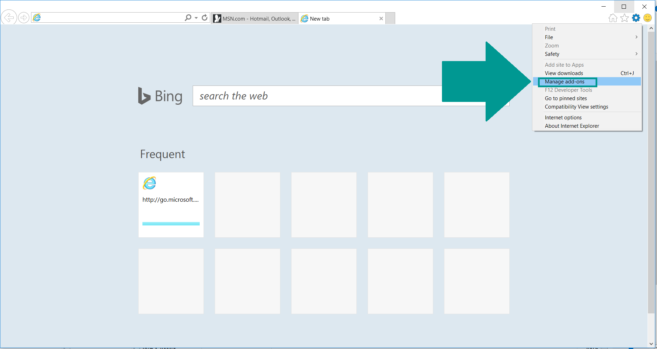This screenshot has height=349, width=657.
Task: Click the Tools gear icon
Action: [636, 18]
